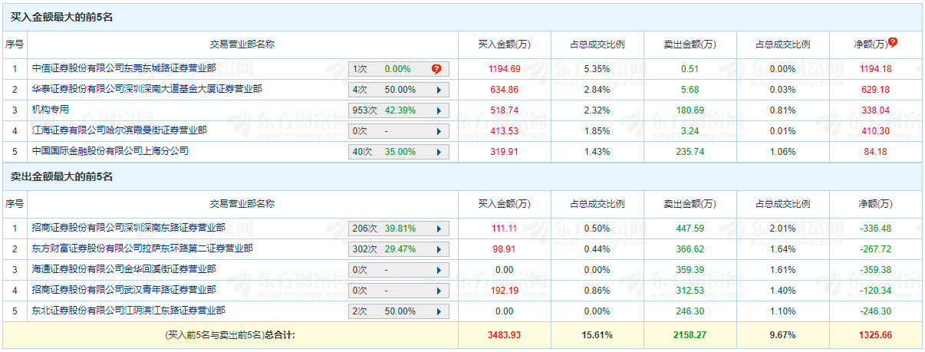Expand arrow in 中国国际金融 40次 35.00% box
Screen dimensions: 925x352
point(439,152)
